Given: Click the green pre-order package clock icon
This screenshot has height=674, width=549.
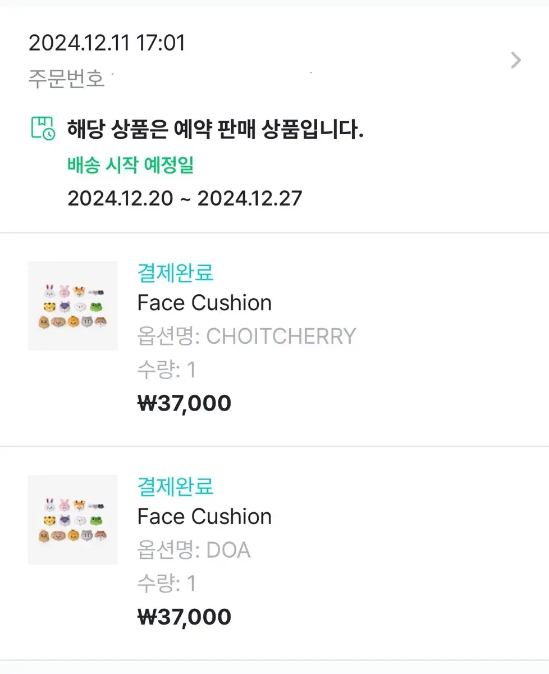Looking at the screenshot, I should click(43, 129).
